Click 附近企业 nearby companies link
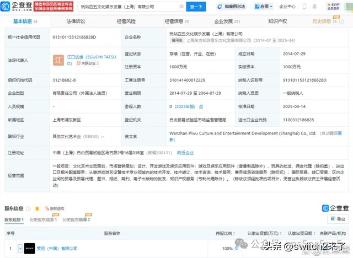The width and height of the screenshot is (353, 258). pos(185,153)
